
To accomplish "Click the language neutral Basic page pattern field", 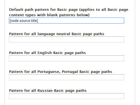I will click(66, 39).
